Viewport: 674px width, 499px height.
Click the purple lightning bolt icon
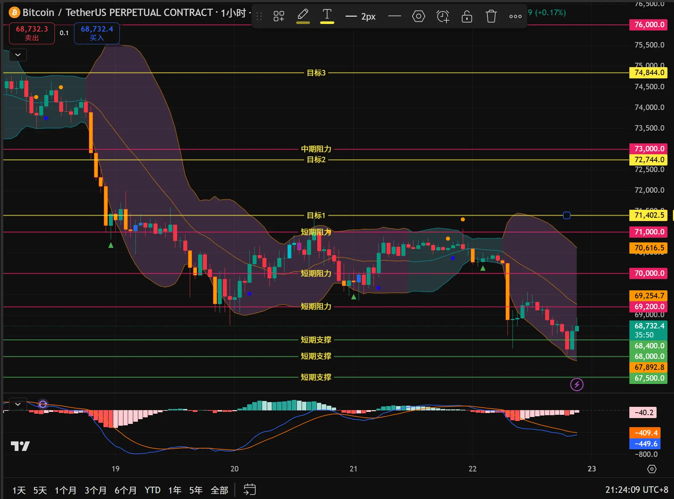coord(577,384)
